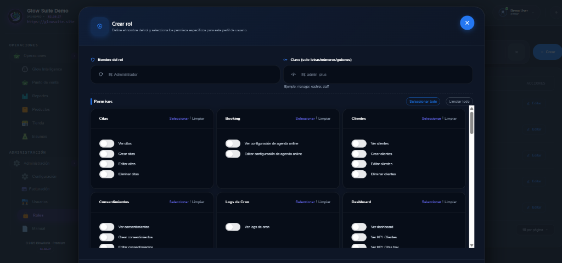
Task: Open Productos in sidebar
Action: tap(41, 109)
